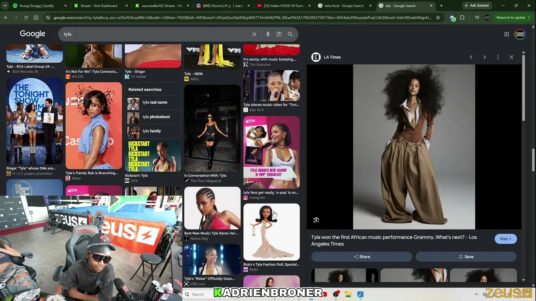Screen dimensions: 536x301
Task: Open the Google apps grid
Action: [507, 34]
